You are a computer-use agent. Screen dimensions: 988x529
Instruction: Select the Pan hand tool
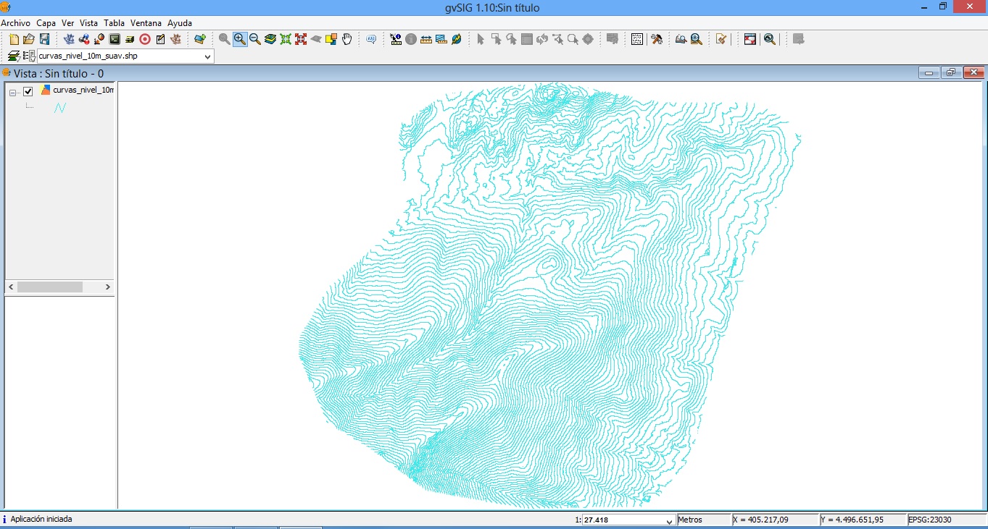pos(346,39)
